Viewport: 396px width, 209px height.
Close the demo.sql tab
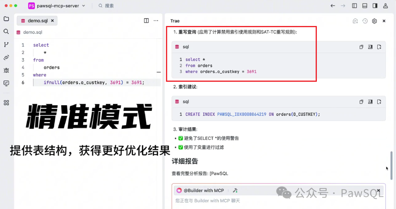52,21
